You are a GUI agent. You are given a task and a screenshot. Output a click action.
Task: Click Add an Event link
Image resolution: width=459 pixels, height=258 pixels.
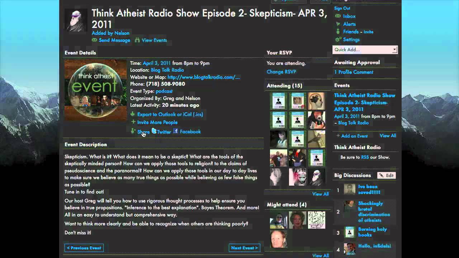[354, 136]
